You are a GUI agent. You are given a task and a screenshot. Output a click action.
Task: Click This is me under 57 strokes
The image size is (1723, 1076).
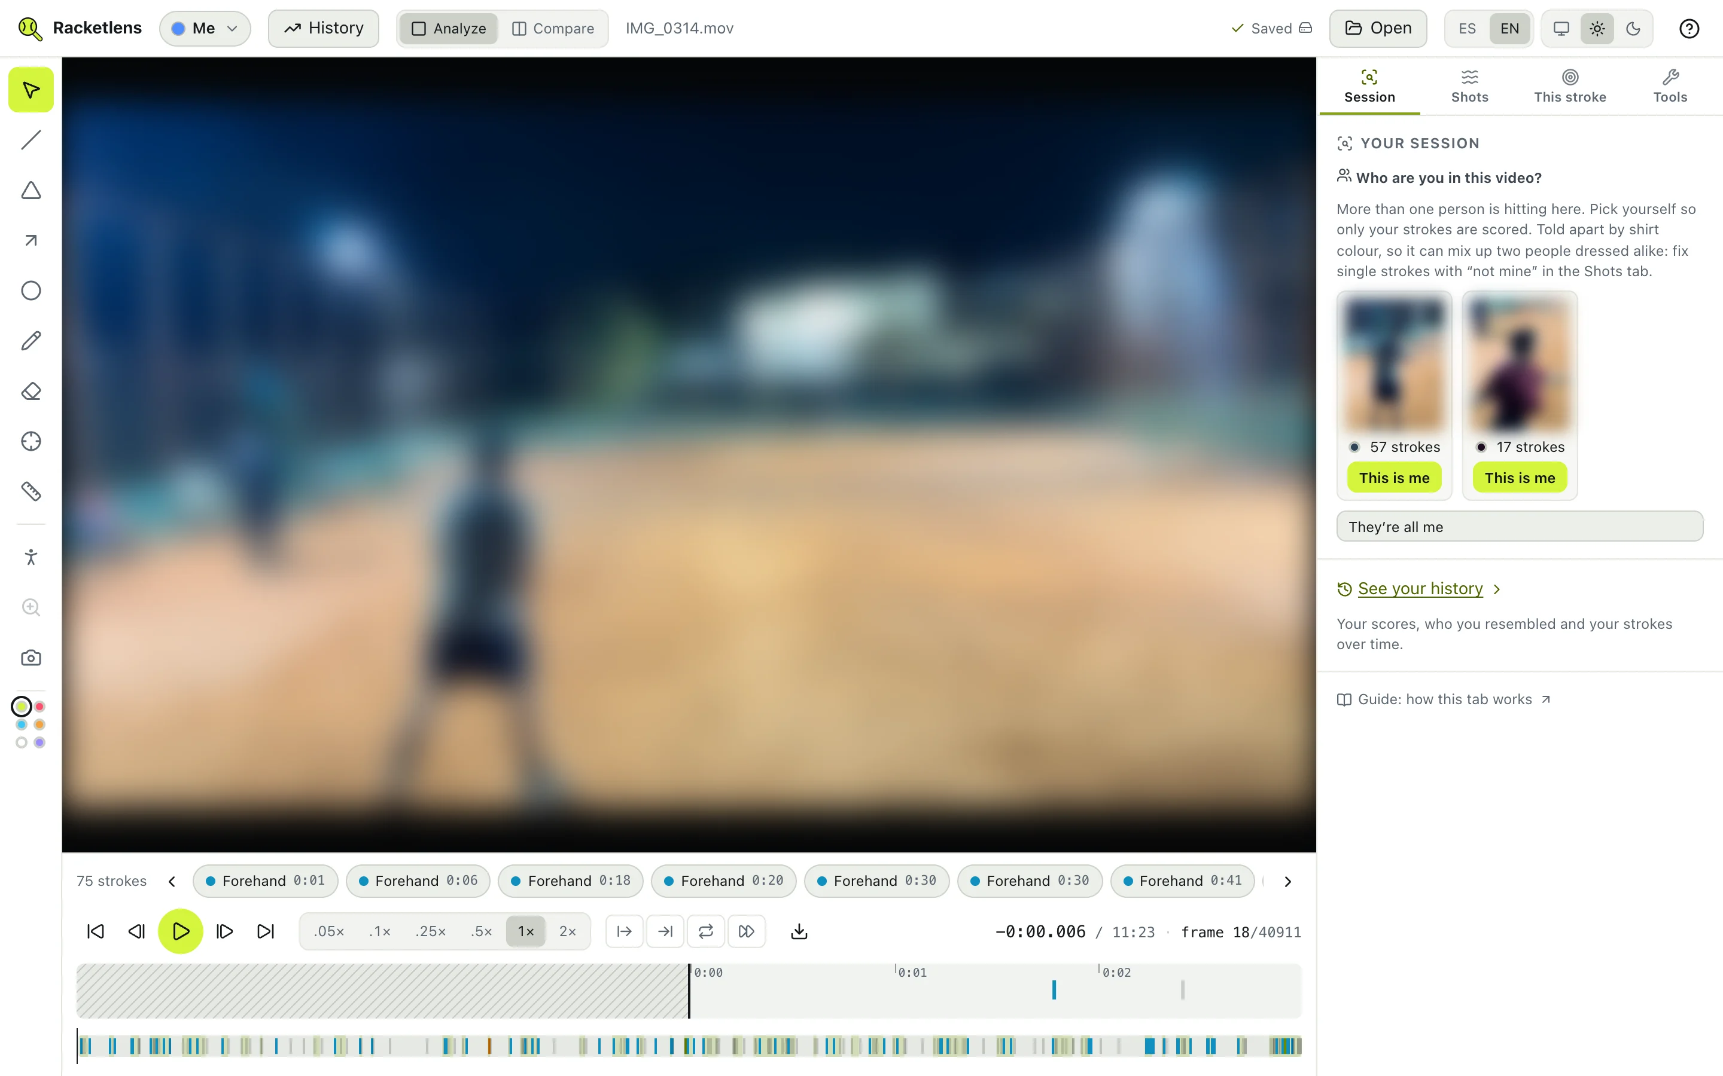pyautogui.click(x=1394, y=478)
